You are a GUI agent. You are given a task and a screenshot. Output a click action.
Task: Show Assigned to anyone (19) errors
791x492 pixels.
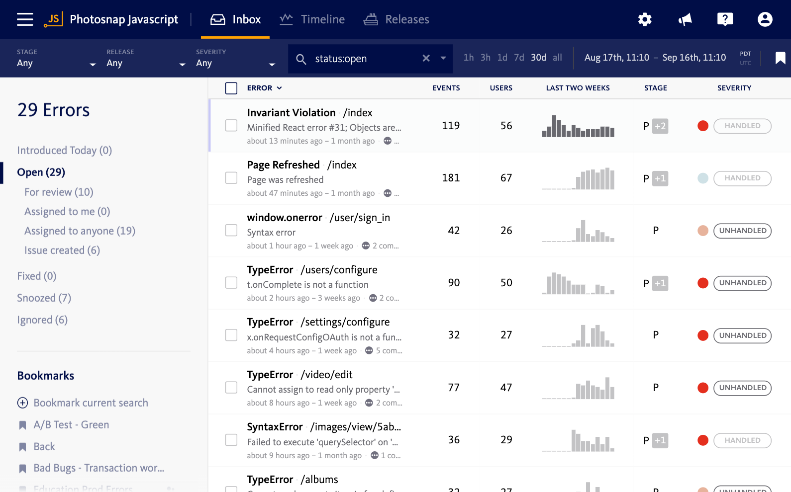(x=80, y=231)
